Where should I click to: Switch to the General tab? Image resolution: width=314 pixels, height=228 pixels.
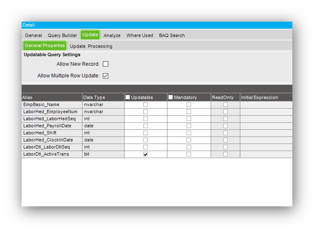click(33, 35)
